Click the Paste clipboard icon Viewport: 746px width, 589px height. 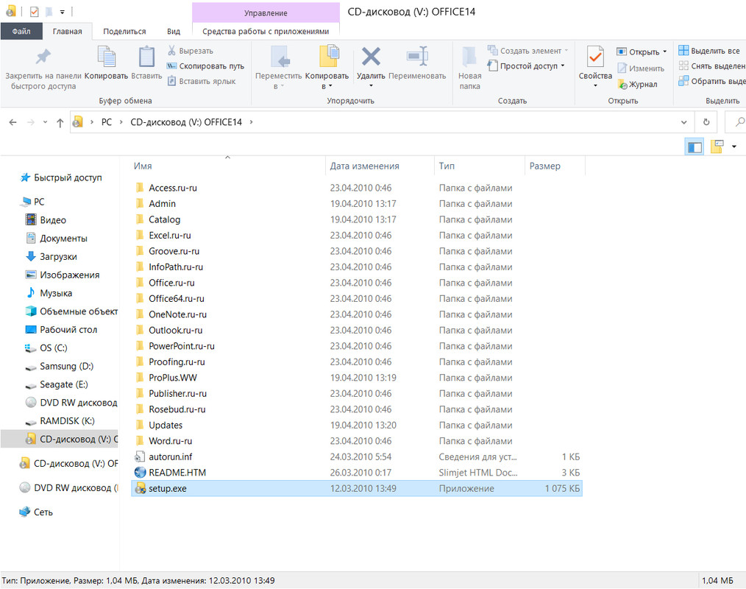tap(146, 57)
